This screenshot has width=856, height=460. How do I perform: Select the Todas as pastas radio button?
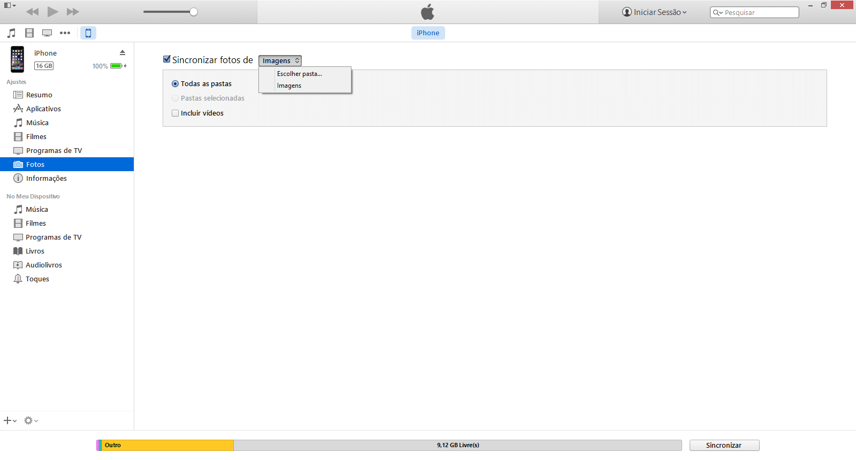175,84
